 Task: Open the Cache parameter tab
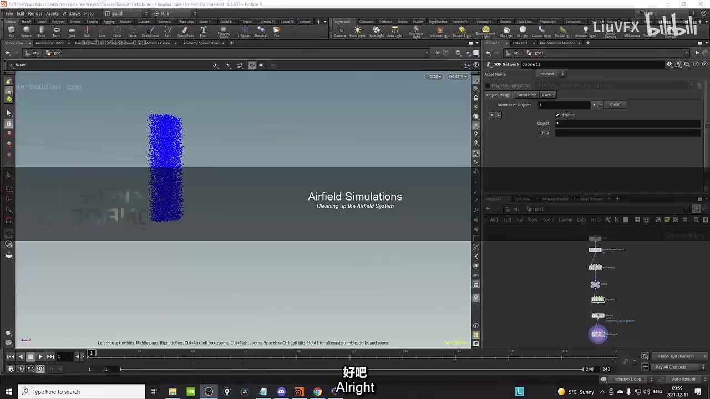tap(548, 95)
